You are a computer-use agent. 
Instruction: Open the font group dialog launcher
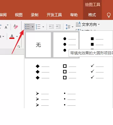[x=19, y=46]
